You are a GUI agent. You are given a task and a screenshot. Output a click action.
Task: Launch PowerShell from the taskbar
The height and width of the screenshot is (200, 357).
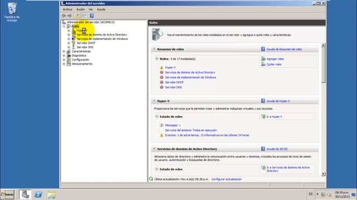[x=38, y=194]
